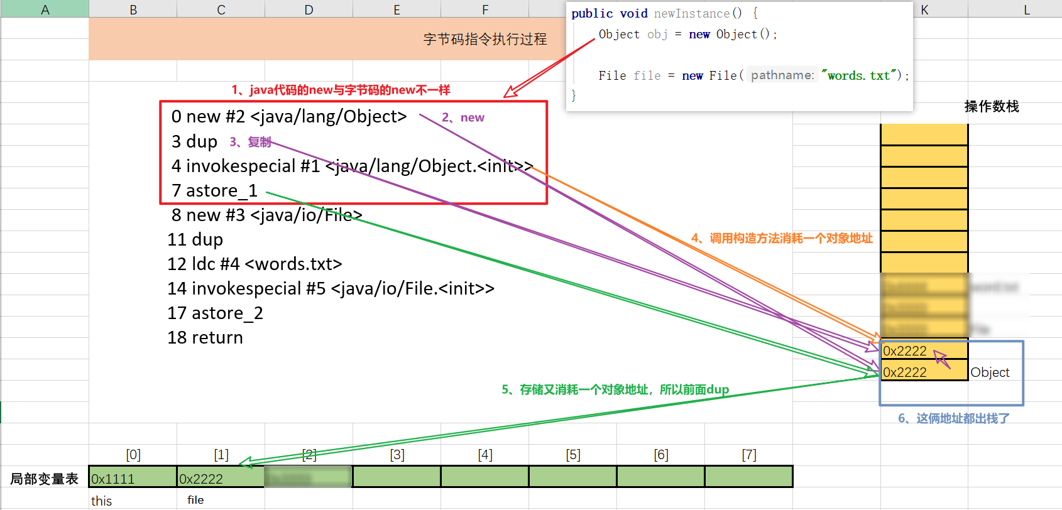Image resolution: width=1062 pixels, height=510 pixels.
Task: Click bytecode line '18 return'
Action: click(205, 337)
